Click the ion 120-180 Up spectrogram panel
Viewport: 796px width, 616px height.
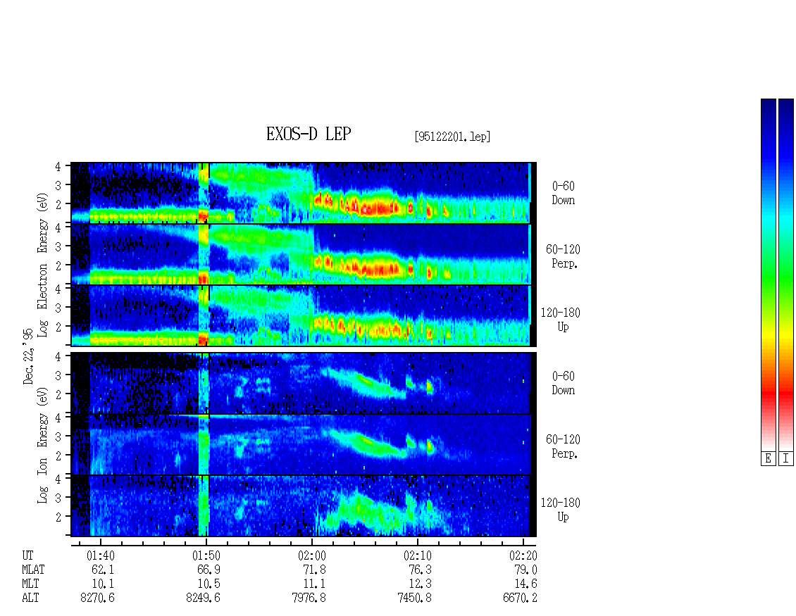tap(304, 506)
